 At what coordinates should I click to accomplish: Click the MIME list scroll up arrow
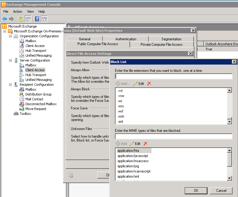tap(229, 150)
